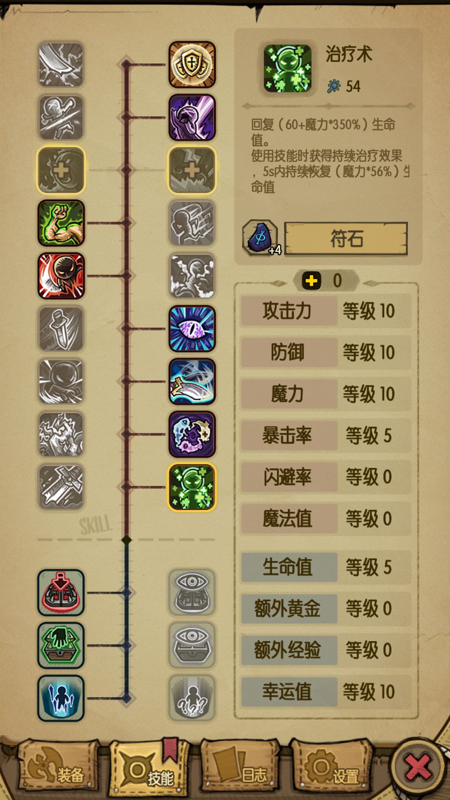Select the purple vortex skill icon
The image size is (450, 800).
point(192,434)
